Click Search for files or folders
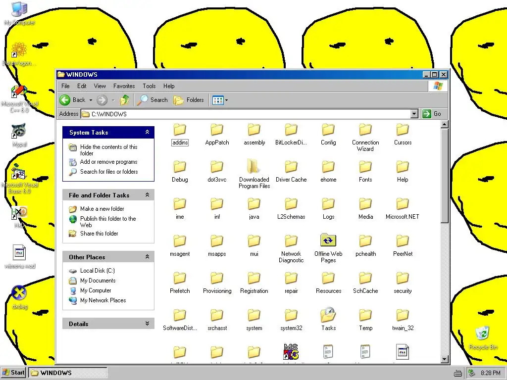507x380 pixels. coord(109,172)
